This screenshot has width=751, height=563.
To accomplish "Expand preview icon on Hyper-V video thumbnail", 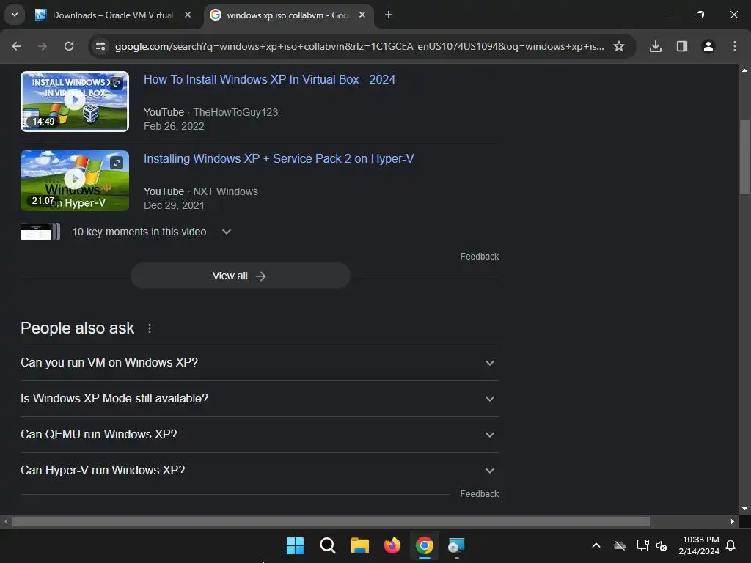I will click(x=117, y=163).
